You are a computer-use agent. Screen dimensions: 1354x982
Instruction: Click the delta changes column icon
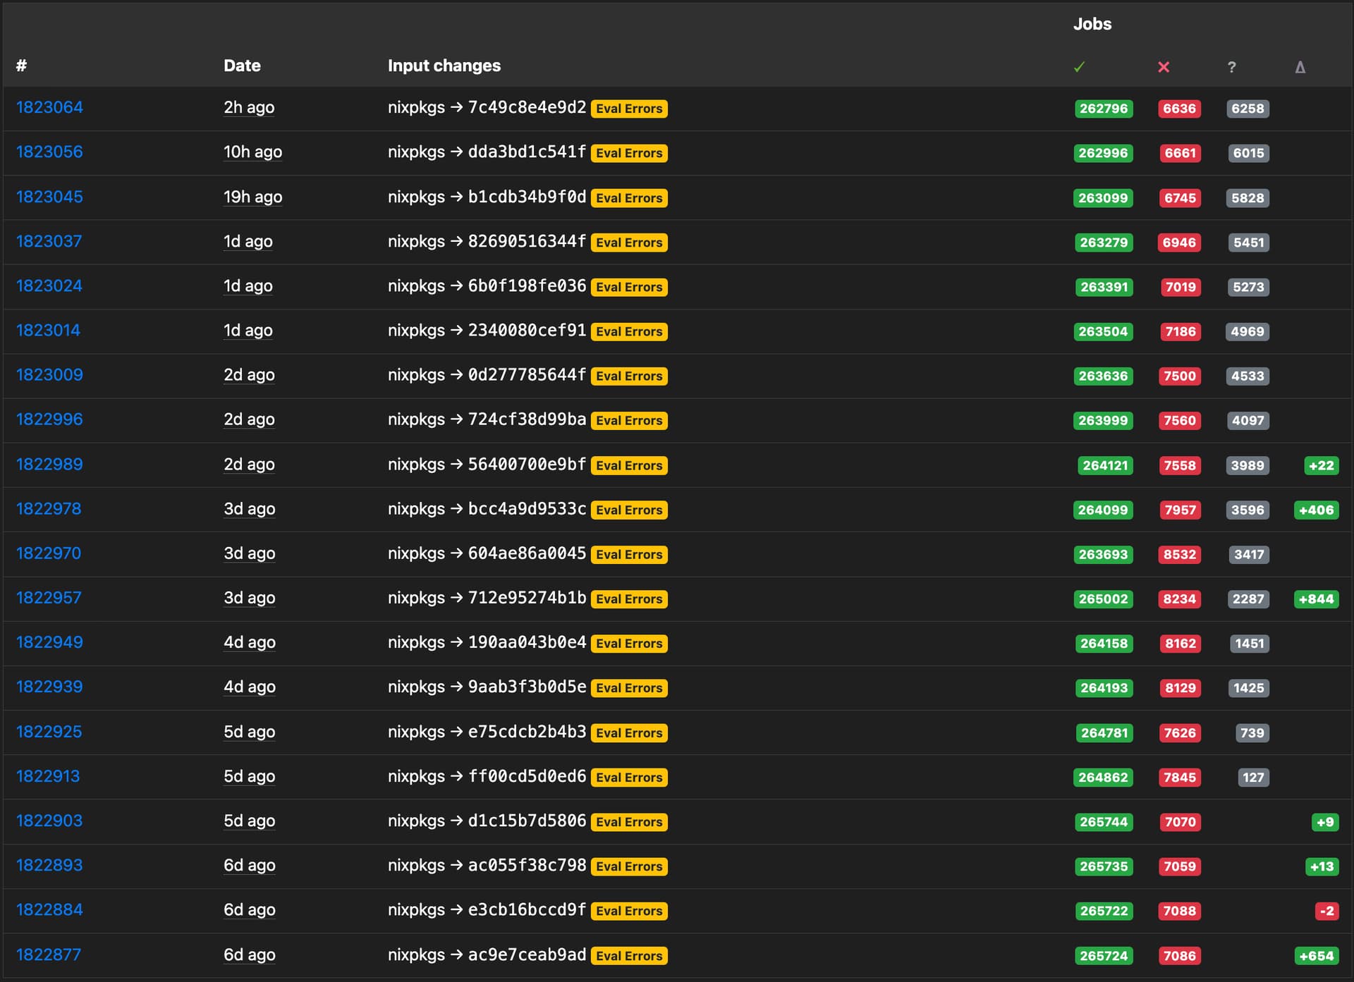point(1300,67)
